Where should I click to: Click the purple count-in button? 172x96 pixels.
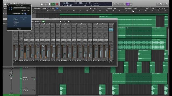(128, 4)
